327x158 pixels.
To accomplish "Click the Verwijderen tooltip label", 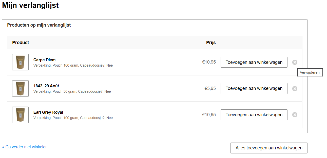I will tap(310, 72).
